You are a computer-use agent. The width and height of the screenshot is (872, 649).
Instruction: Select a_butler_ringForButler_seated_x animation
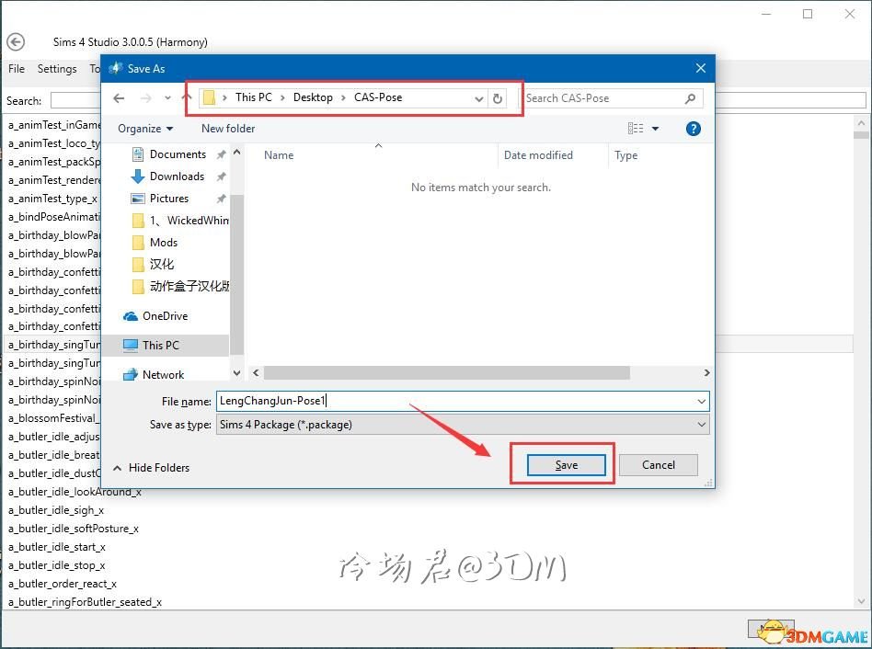click(86, 602)
